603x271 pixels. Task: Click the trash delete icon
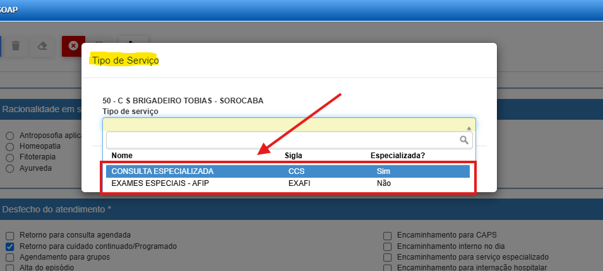click(x=16, y=46)
